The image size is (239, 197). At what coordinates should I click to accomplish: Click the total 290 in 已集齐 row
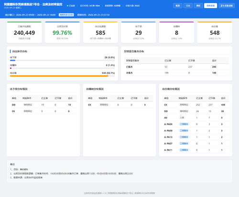coord(214,67)
